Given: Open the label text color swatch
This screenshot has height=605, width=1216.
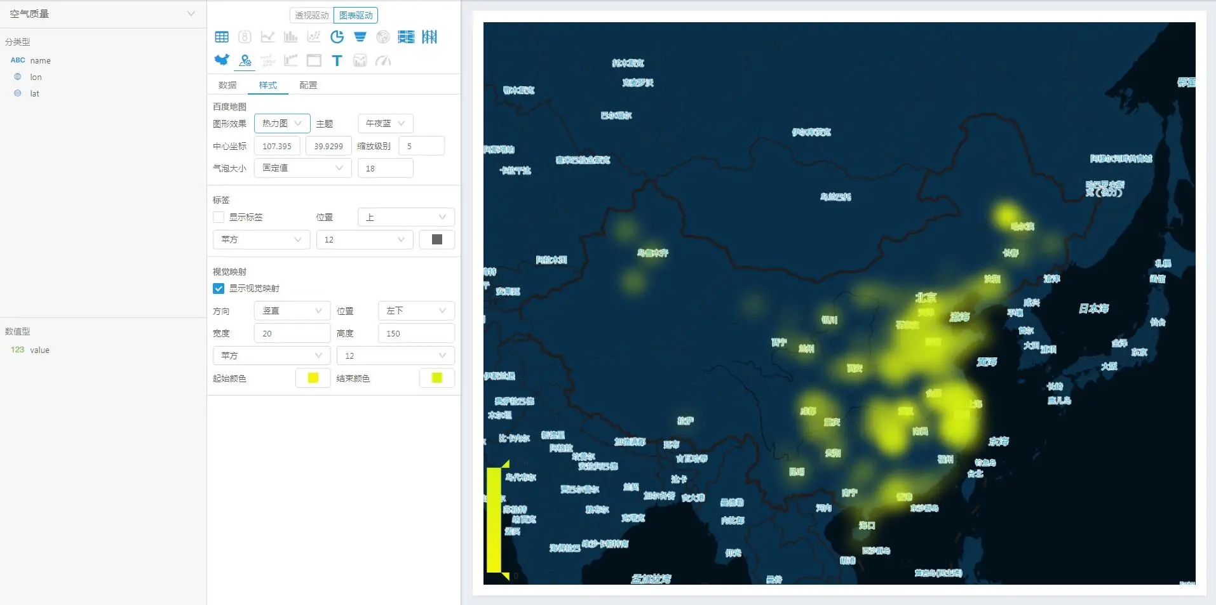Looking at the screenshot, I should tap(437, 239).
